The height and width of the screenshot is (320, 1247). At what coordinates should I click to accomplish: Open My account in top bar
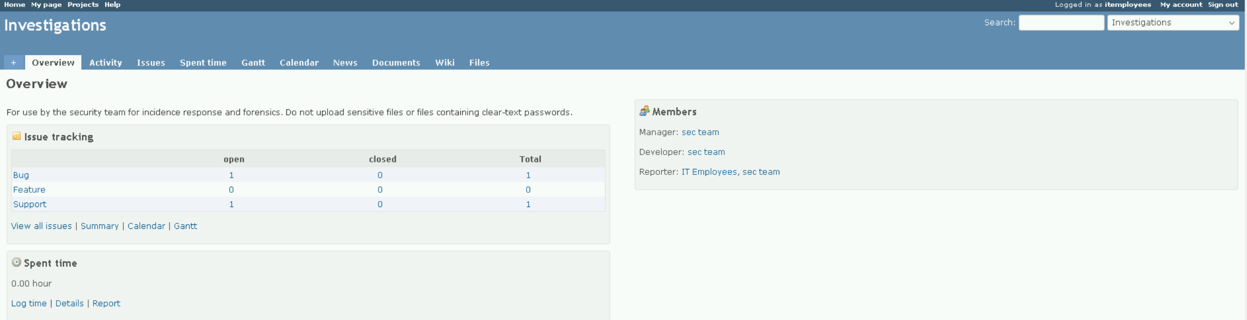pos(1181,5)
